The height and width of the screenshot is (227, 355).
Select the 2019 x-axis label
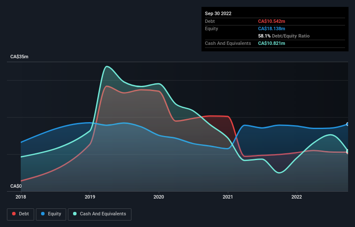[90, 197]
